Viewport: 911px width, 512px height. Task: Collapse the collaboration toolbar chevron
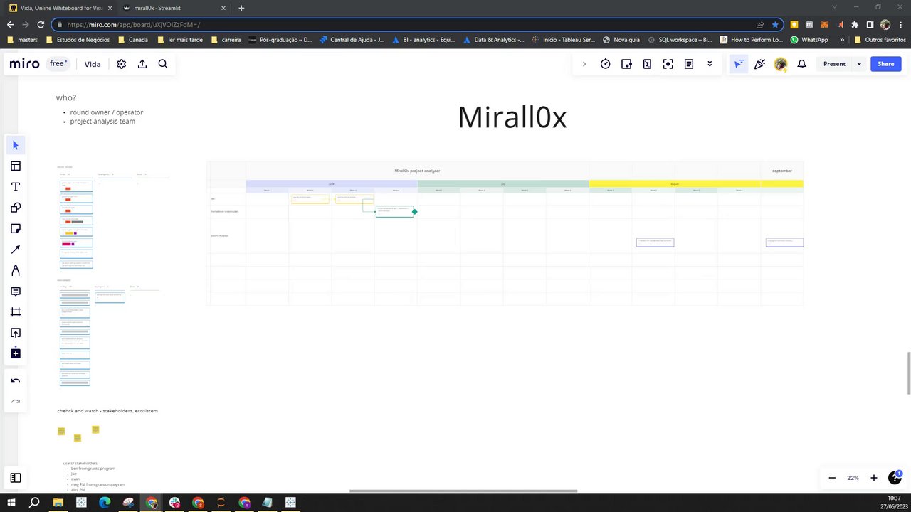pos(584,64)
